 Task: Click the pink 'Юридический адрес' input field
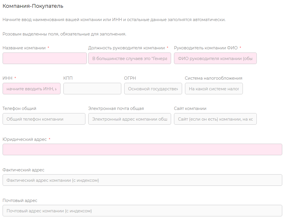click(x=142, y=149)
